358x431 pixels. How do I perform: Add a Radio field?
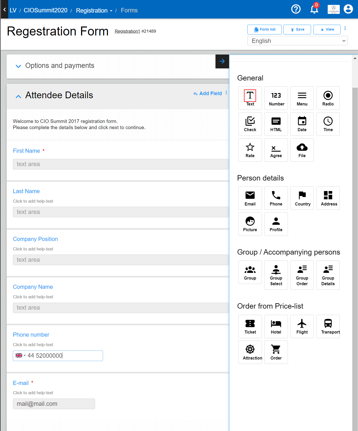click(328, 98)
